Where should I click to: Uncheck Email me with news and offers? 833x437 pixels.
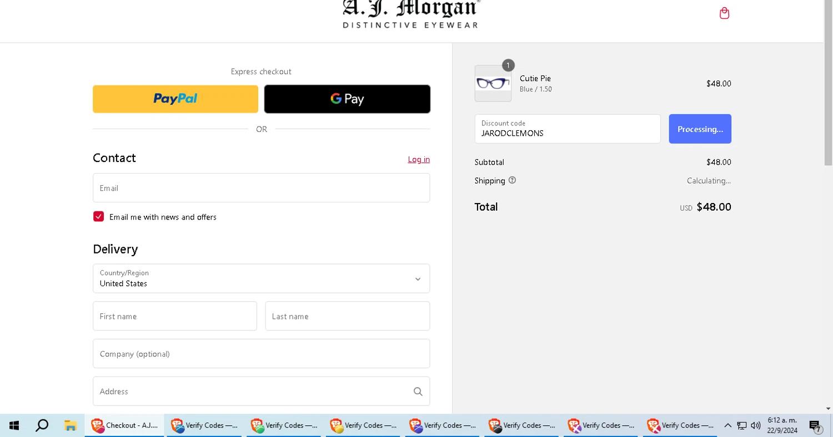pos(98,216)
